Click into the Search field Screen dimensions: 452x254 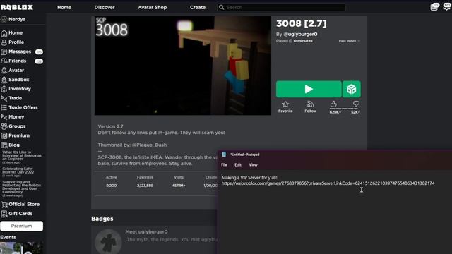pos(281,7)
